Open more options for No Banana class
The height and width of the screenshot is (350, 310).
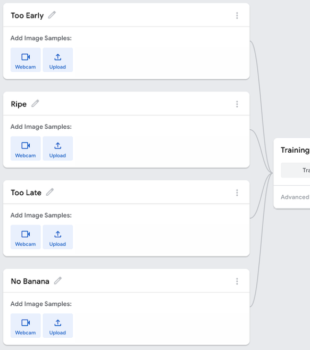237,281
